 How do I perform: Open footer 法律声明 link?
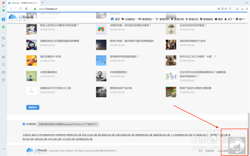point(209,151)
